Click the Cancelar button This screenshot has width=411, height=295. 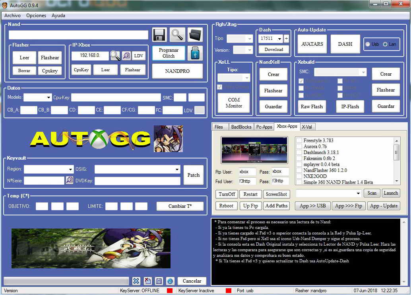point(192,281)
